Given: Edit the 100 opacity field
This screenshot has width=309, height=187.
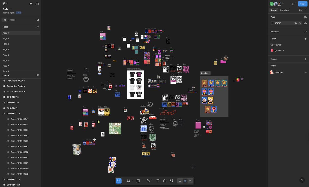Looking at the screenshot, I should pyautogui.click(x=296, y=23).
